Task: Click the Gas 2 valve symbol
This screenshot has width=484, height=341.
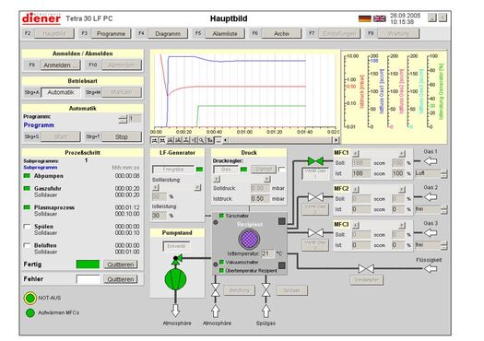Action: click(315, 197)
